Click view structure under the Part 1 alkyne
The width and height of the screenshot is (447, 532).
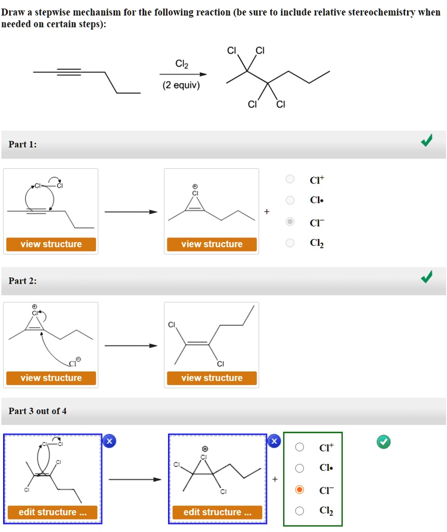50,244
